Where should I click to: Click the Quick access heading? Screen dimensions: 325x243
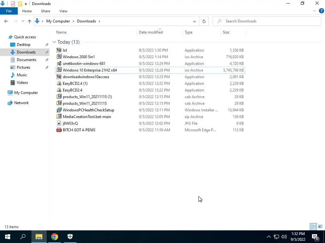click(25, 37)
